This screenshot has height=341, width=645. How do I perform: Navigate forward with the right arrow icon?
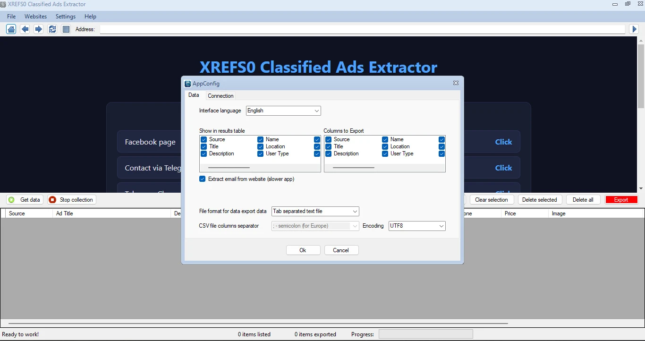[39, 29]
